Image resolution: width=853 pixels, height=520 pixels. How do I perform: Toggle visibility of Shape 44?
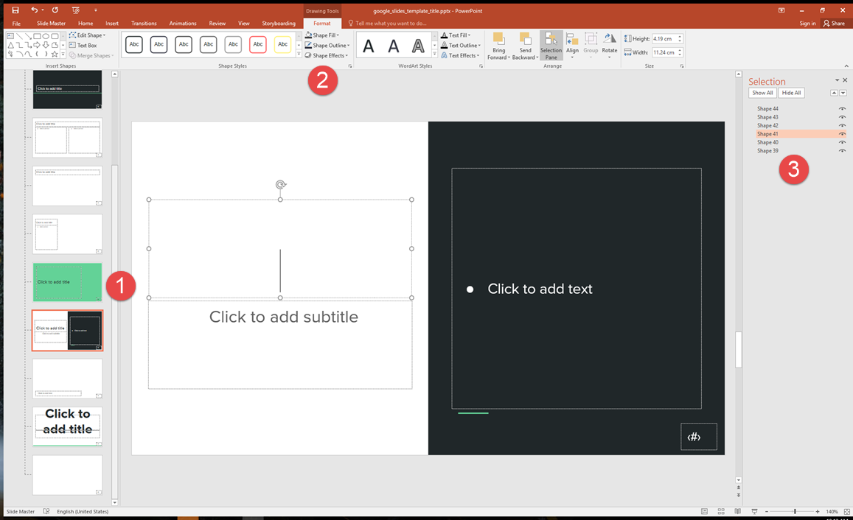(842, 108)
